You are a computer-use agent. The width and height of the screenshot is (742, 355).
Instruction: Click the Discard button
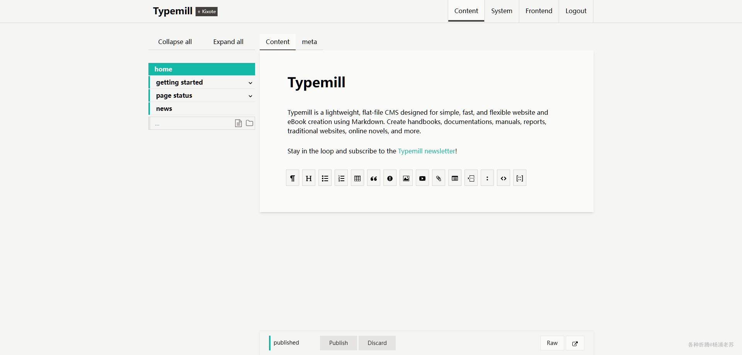click(x=377, y=343)
